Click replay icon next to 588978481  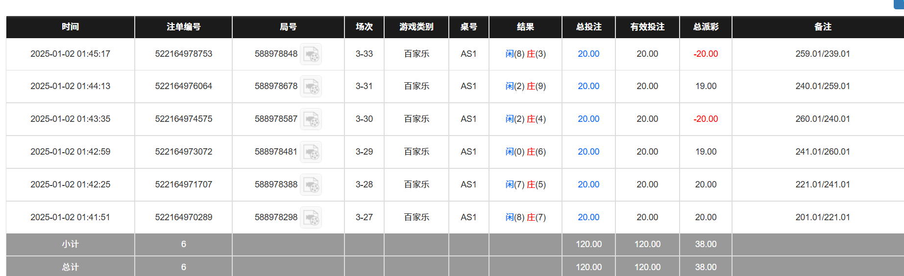click(311, 152)
